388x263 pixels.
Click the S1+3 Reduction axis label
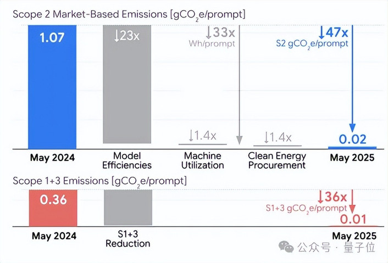128,239
